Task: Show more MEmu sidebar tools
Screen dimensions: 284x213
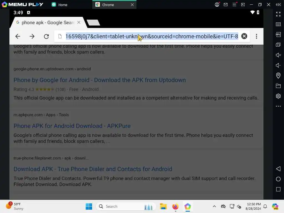Action: [278, 106]
